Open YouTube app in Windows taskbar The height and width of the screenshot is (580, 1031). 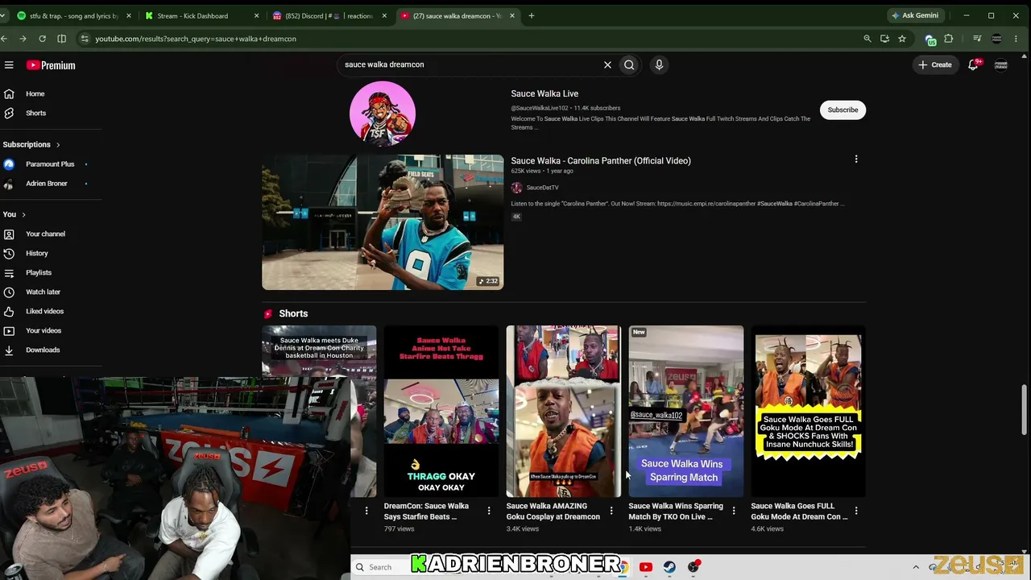pyautogui.click(x=645, y=567)
